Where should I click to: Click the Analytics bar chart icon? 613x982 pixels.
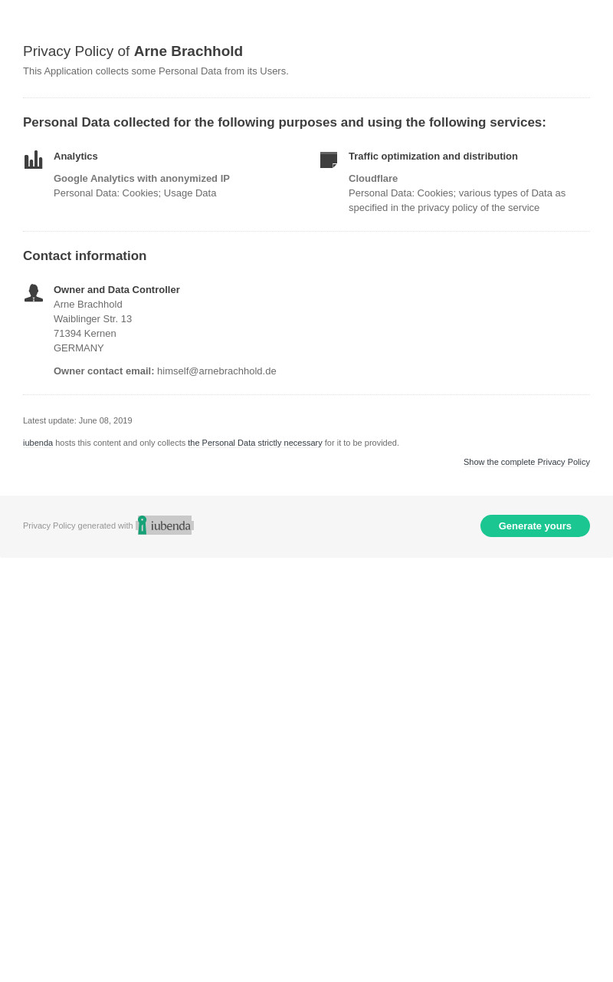[33, 160]
